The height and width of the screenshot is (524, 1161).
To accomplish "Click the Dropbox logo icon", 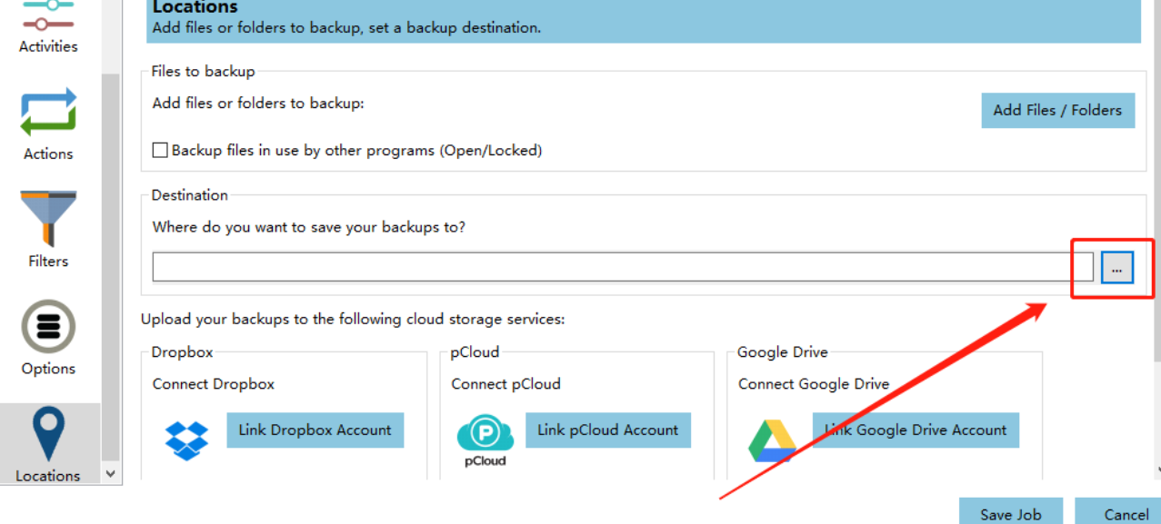I will point(186,439).
